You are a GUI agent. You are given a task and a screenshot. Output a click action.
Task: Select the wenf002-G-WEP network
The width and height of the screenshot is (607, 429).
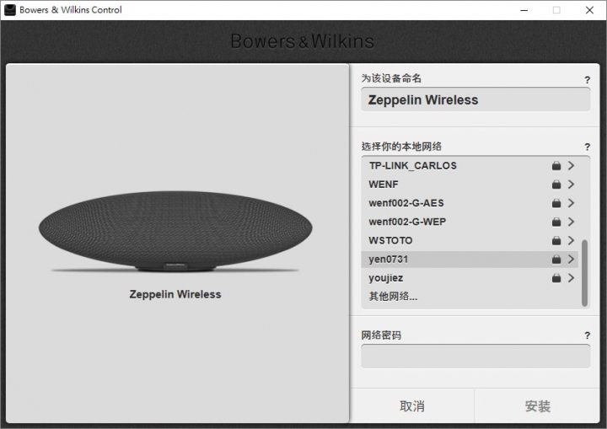click(x=470, y=222)
